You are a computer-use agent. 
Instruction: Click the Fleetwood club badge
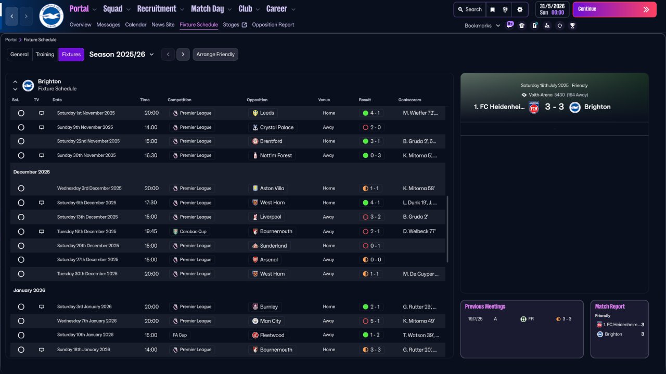pos(255,335)
